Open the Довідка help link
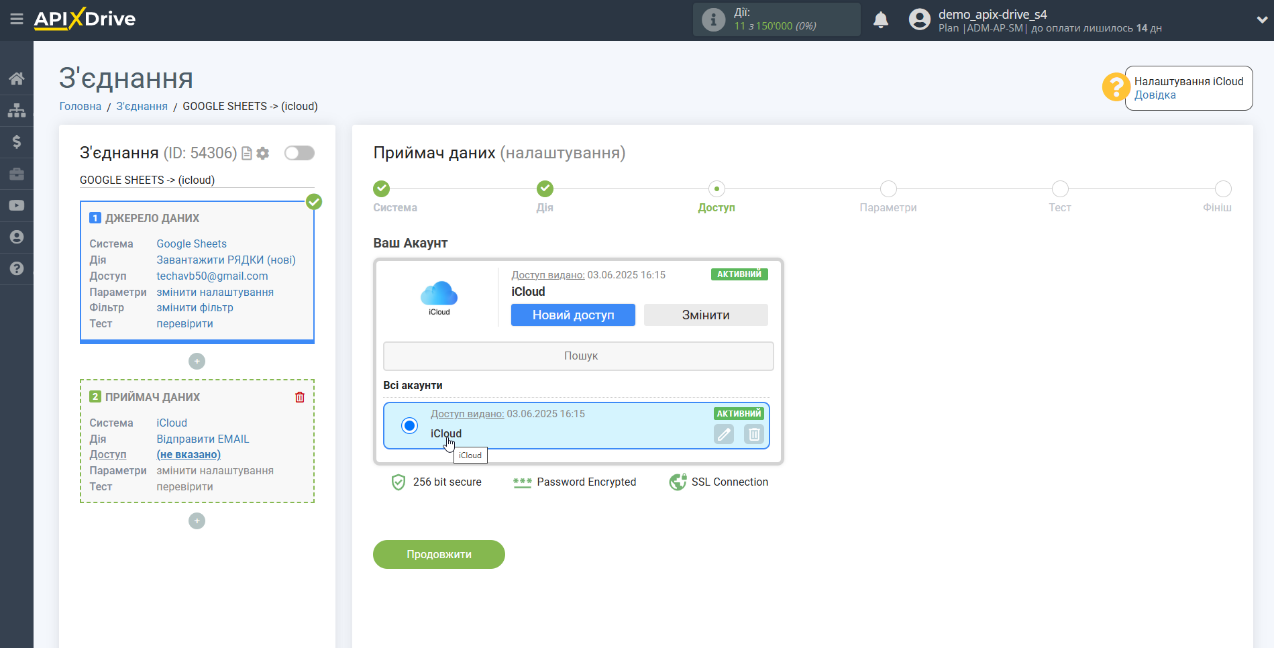Image resolution: width=1274 pixels, height=648 pixels. tap(1155, 95)
